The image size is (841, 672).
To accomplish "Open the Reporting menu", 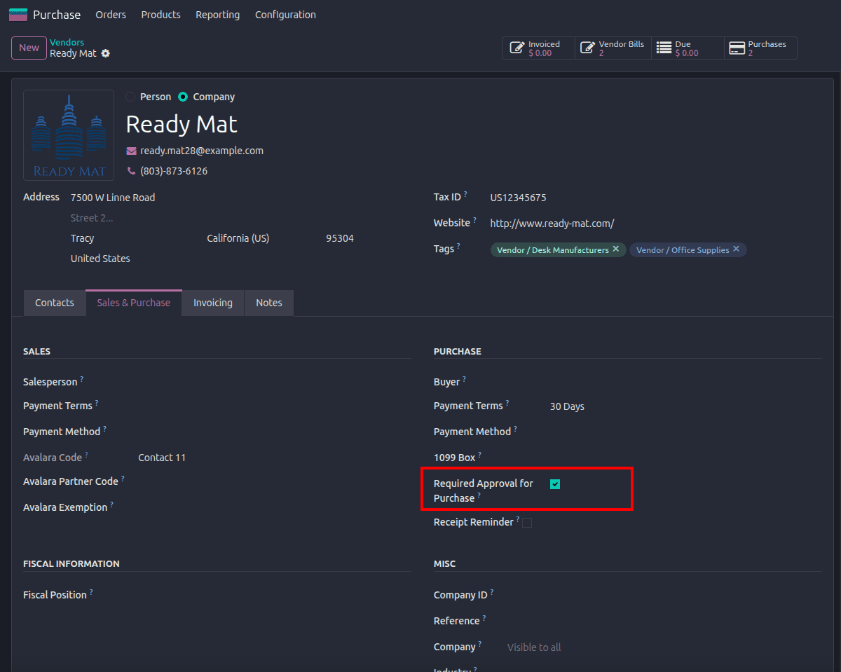I will [217, 15].
